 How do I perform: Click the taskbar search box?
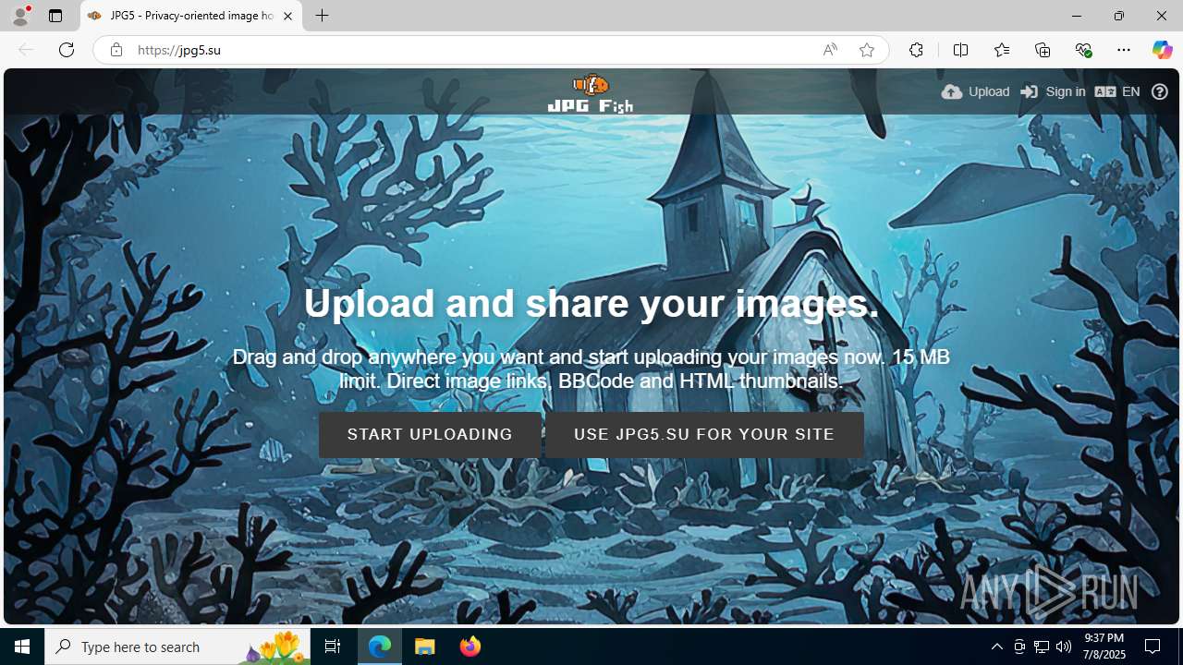pyautogui.click(x=177, y=647)
